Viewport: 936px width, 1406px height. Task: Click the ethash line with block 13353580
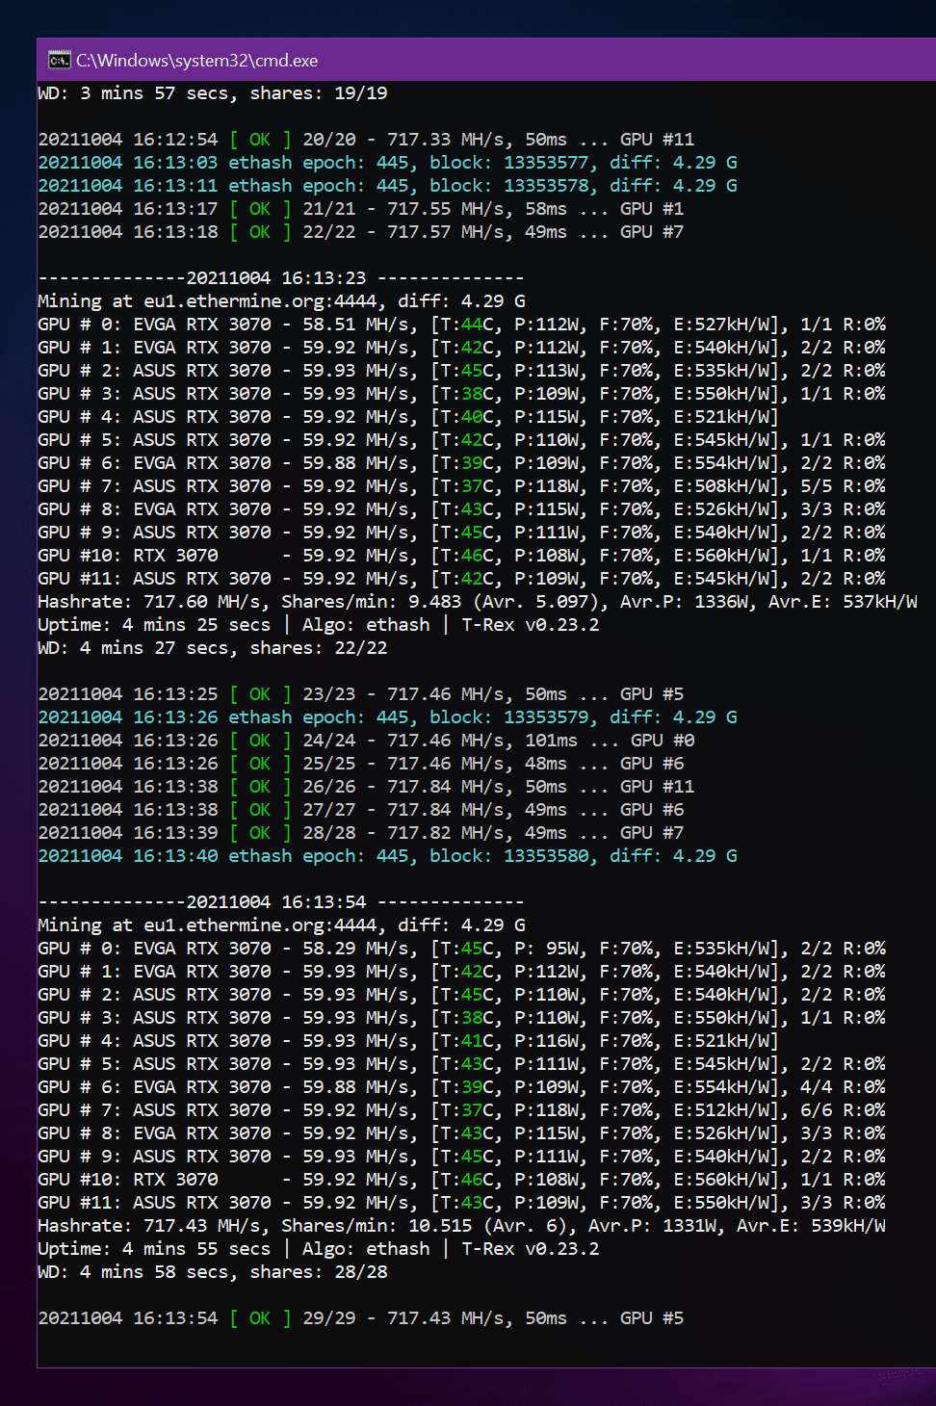point(387,856)
